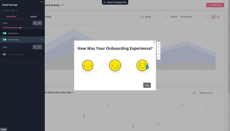The height and width of the screenshot is (131, 230).
Task: Choose the neutral frowning emoji
Action: (115, 66)
